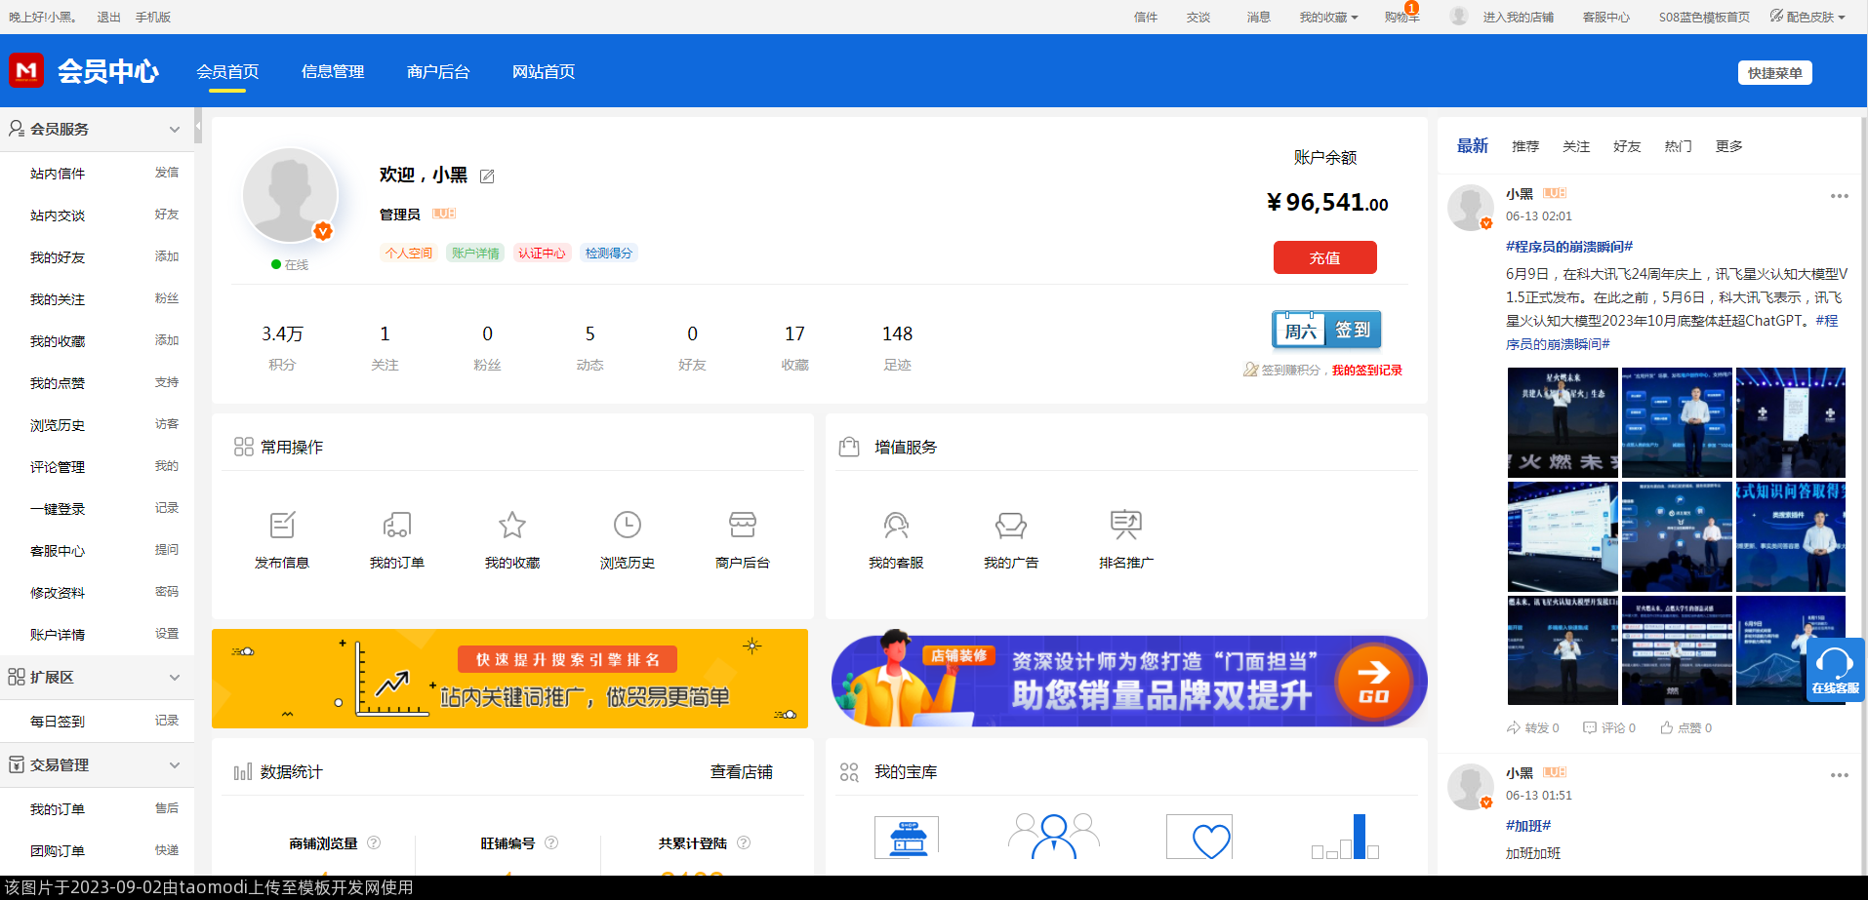This screenshot has width=1868, height=900.
Task: Collapse the 会员服务 sidebar section
Action: pos(175,129)
